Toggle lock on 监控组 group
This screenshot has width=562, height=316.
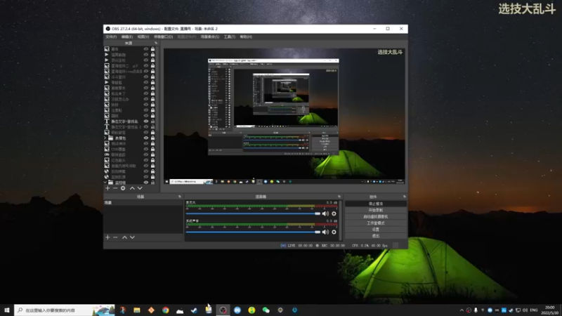pyautogui.click(x=152, y=183)
